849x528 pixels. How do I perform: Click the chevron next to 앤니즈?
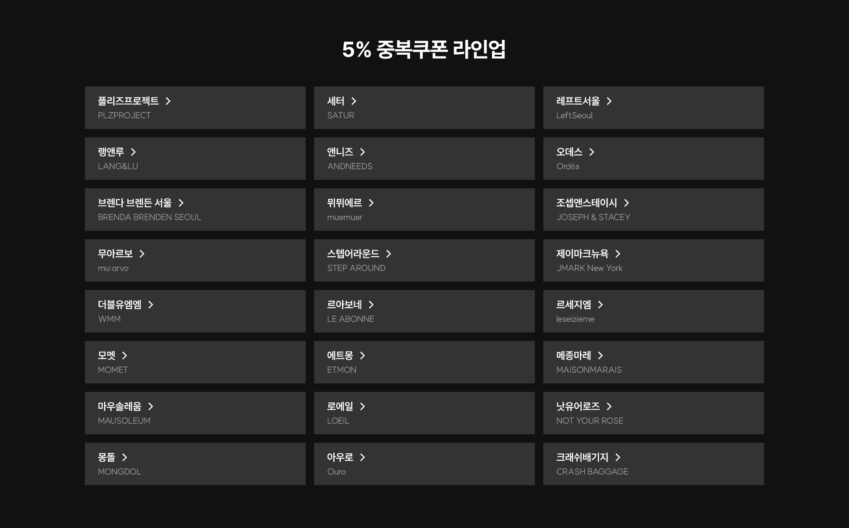click(363, 152)
